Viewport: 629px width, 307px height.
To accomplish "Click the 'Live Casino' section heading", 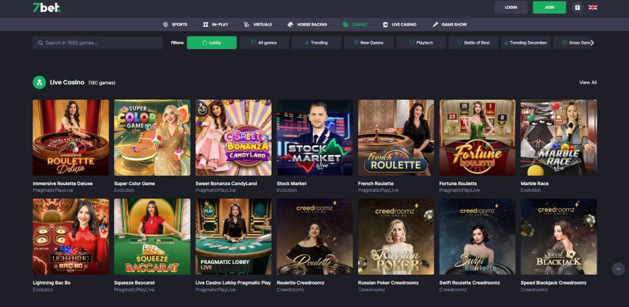I will click(x=67, y=82).
